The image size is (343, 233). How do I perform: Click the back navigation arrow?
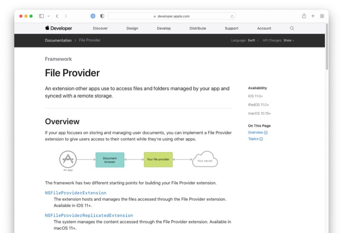click(57, 16)
